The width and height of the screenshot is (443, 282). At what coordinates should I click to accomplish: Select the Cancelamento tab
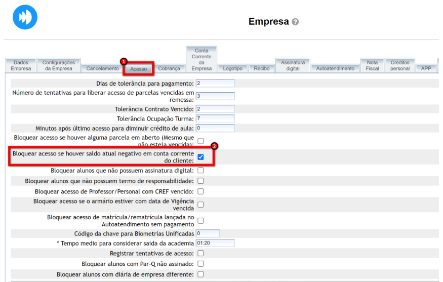tap(102, 68)
